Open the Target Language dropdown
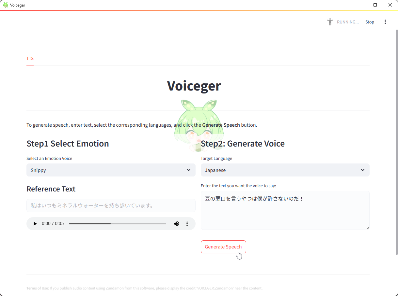 [x=285, y=170]
